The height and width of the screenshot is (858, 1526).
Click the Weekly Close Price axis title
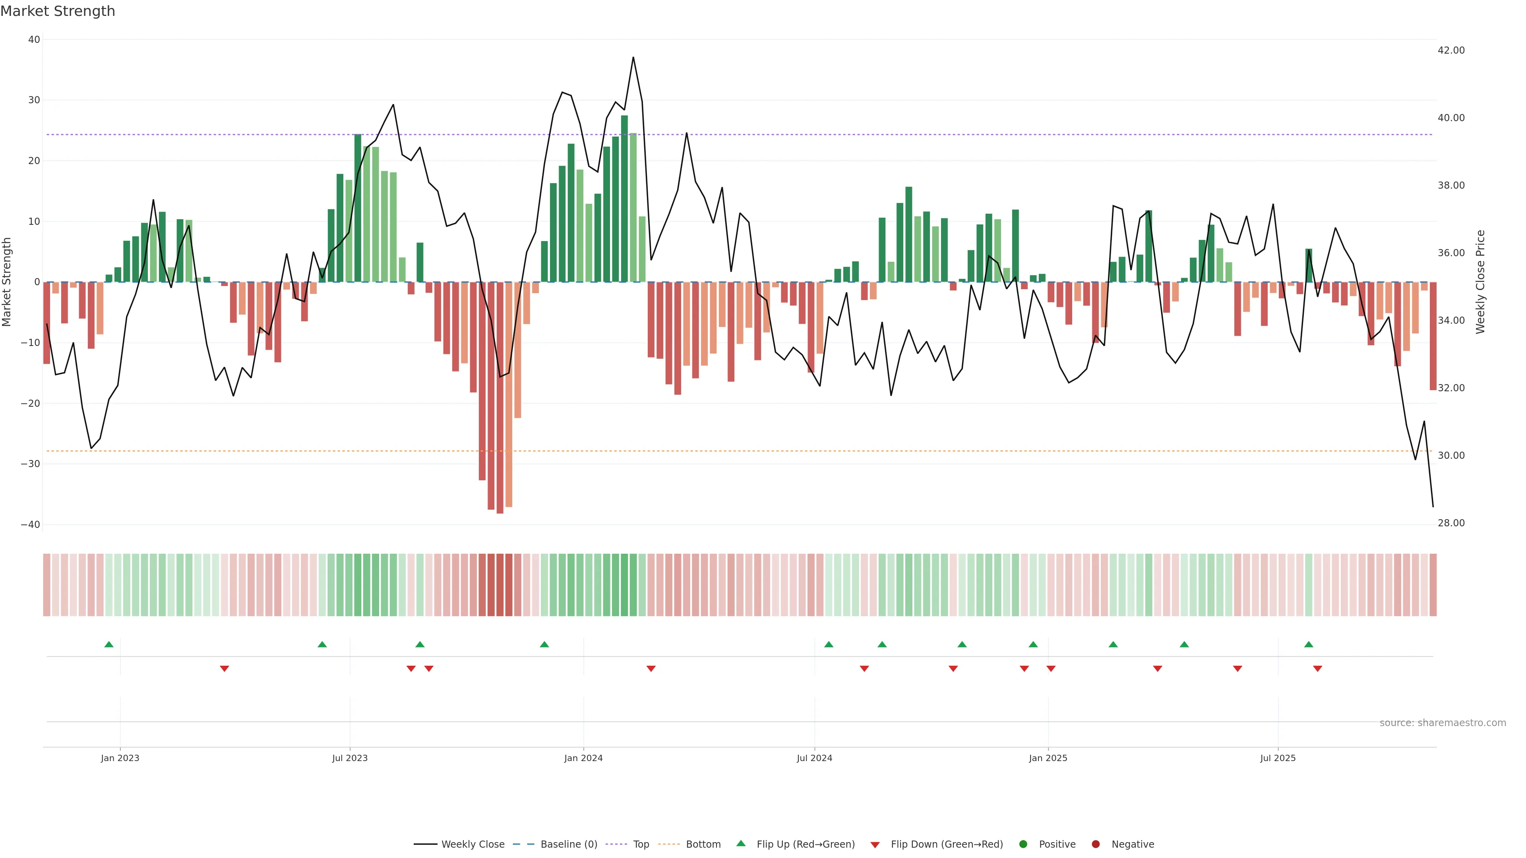pyautogui.click(x=1480, y=282)
